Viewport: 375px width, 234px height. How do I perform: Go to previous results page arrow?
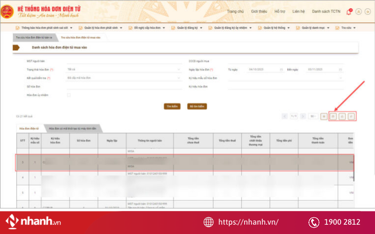coord(285,117)
